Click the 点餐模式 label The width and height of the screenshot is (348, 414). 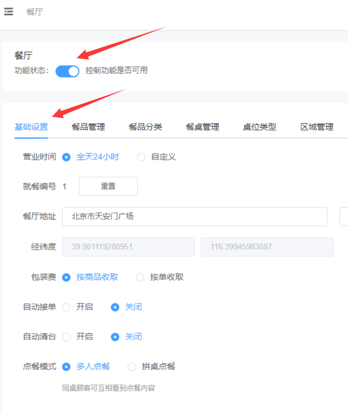[x=40, y=366]
